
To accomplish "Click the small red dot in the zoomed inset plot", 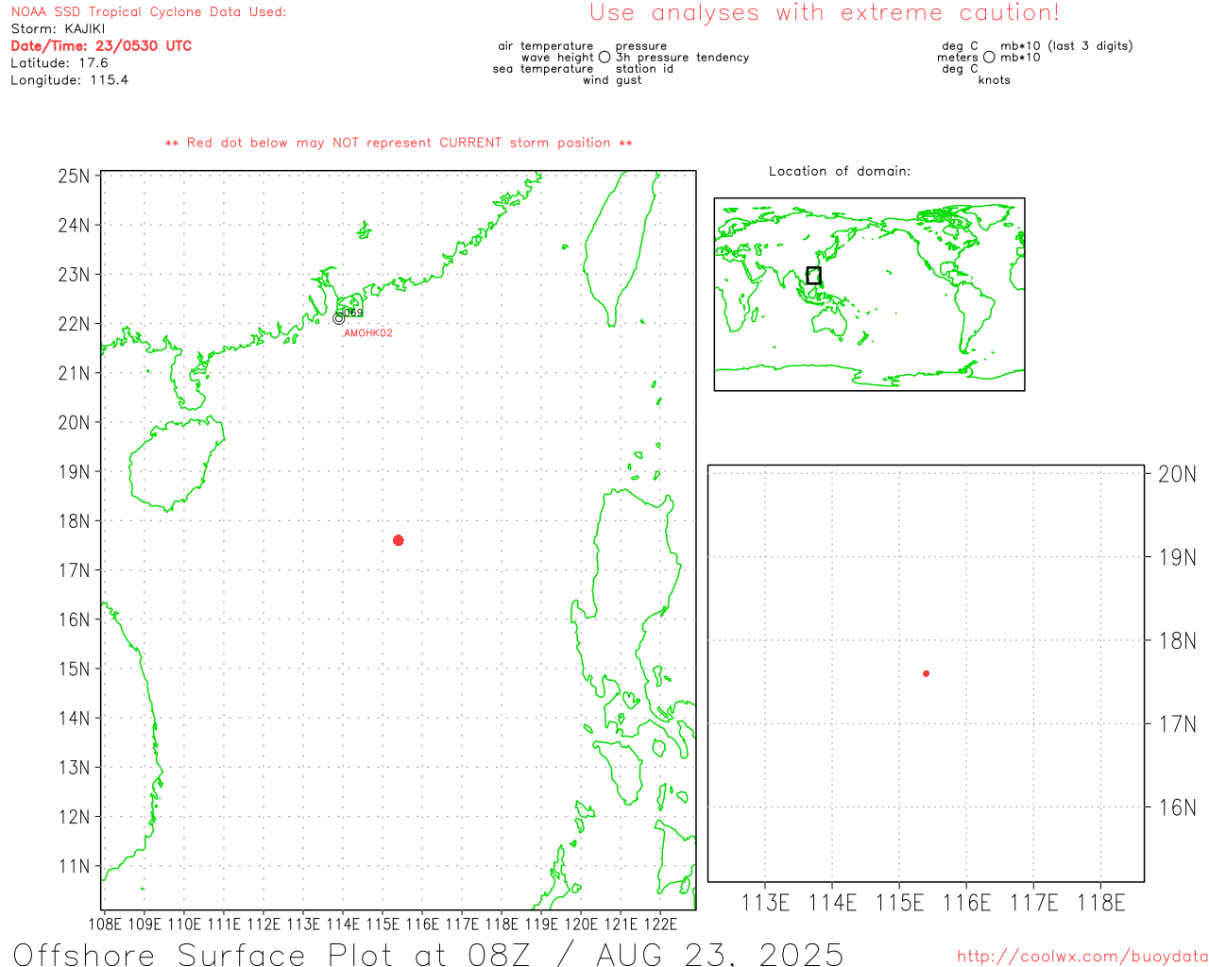I will coord(927,673).
